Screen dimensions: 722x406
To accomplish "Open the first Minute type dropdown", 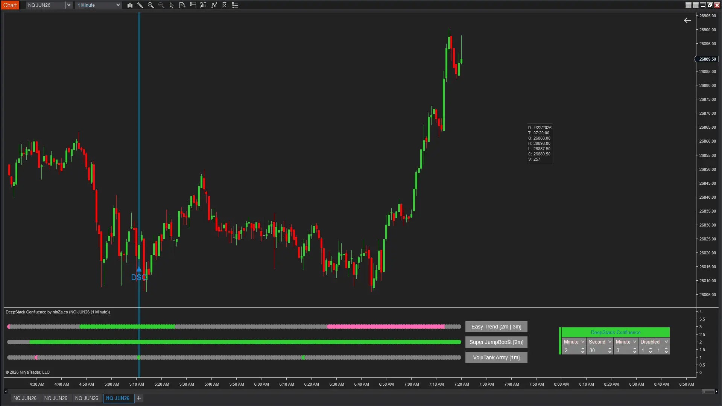I will 574,342.
